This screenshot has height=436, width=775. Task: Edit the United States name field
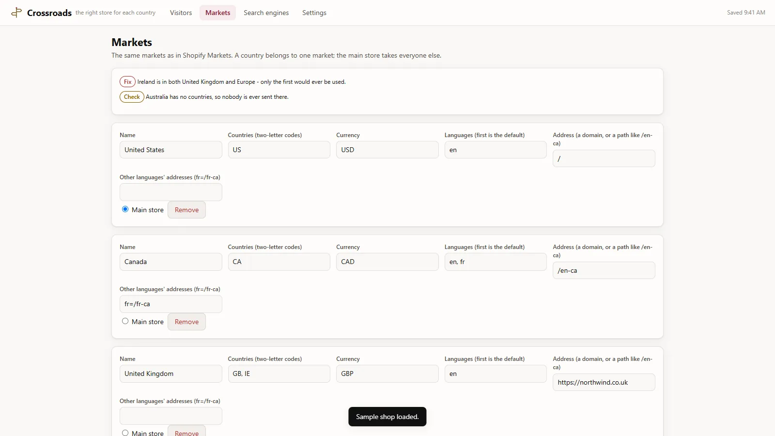coord(170,150)
